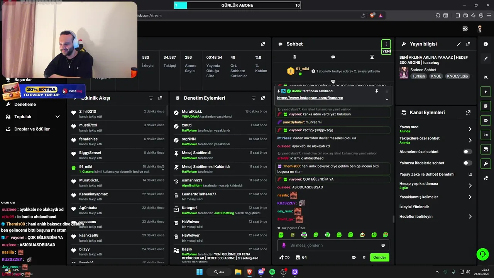Click the trash icon in the chat toolbar

(294, 57)
